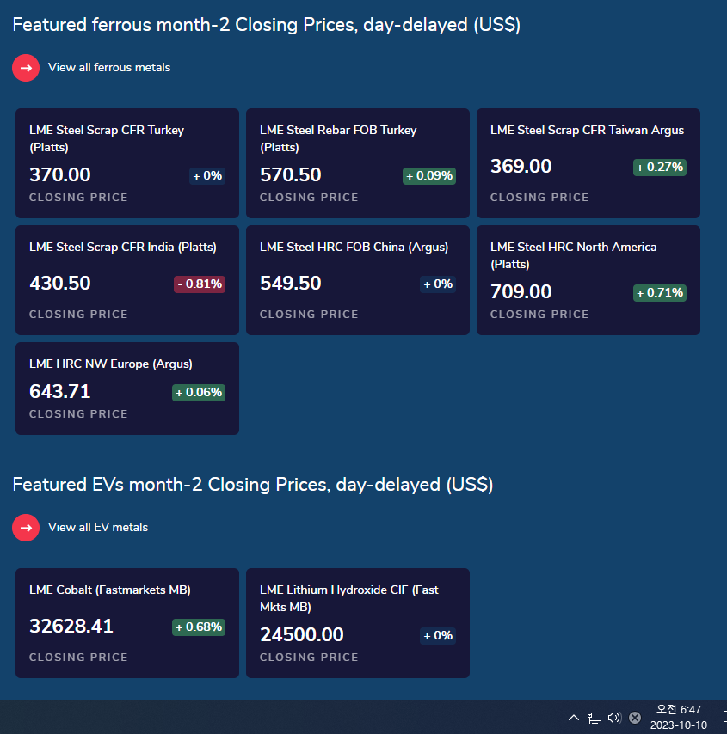Click the circled X tray icon
This screenshot has width=727, height=734.
pos(635,718)
